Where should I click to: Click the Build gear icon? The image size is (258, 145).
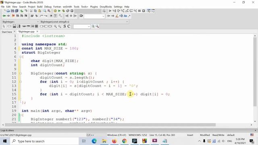coord(55,11)
